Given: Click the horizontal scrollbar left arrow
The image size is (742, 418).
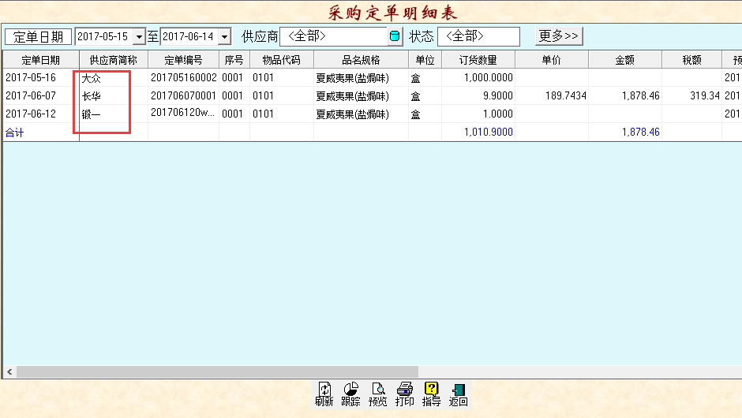Looking at the screenshot, I should (x=9, y=371).
